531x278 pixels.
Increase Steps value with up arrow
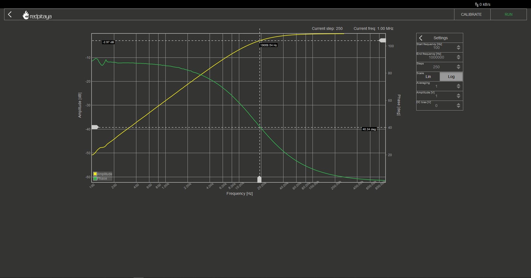[458, 65]
